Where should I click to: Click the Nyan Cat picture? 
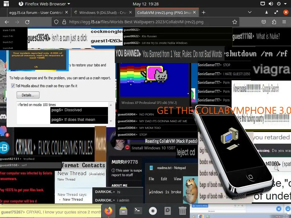pyautogui.click(x=154, y=80)
